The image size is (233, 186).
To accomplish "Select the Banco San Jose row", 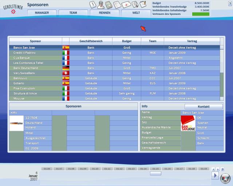I will [114, 48].
